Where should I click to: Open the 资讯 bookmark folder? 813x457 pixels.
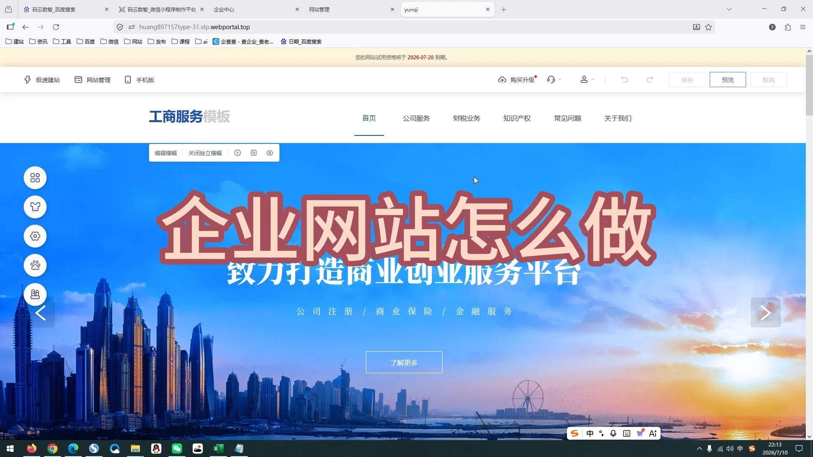coord(38,41)
